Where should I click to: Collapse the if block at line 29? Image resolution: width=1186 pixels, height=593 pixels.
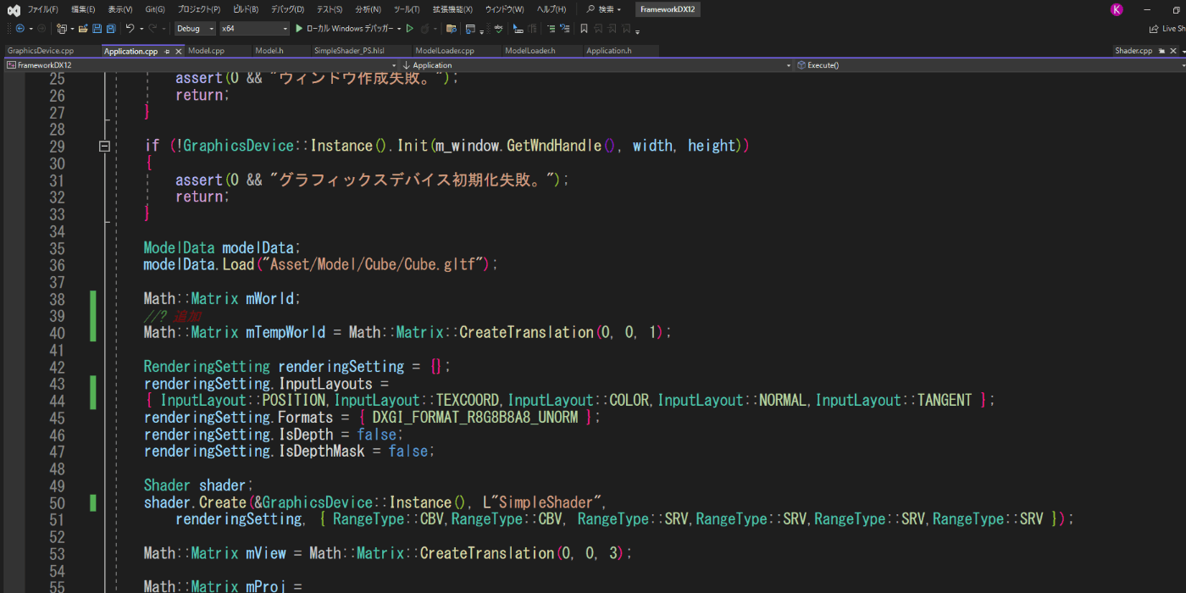(x=104, y=146)
